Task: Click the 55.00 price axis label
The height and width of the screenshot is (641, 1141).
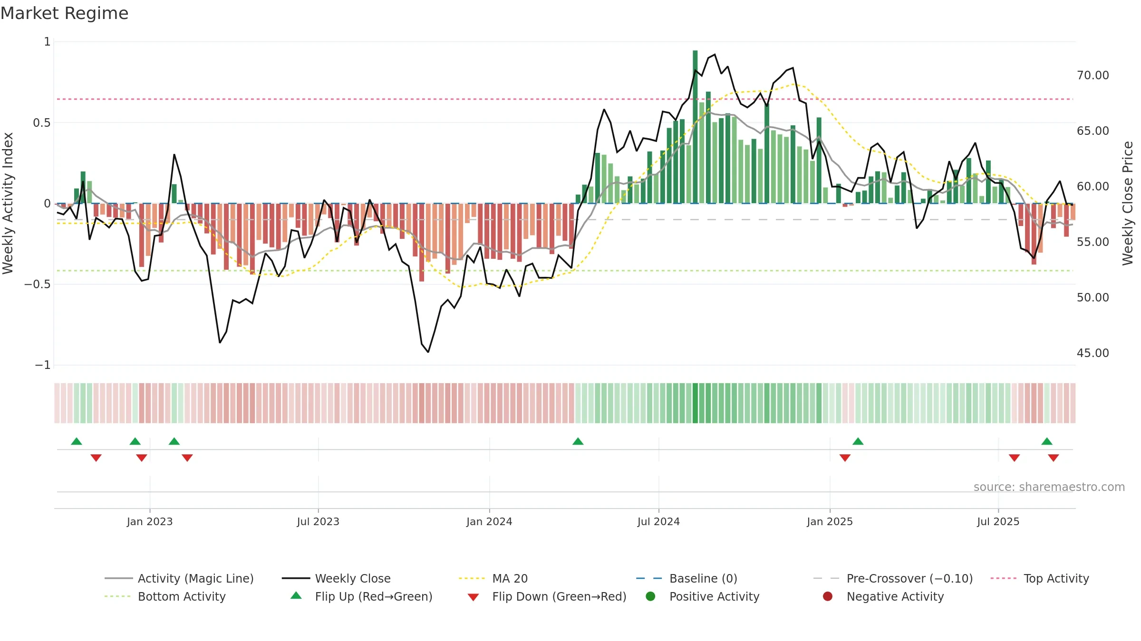Action: point(1093,242)
